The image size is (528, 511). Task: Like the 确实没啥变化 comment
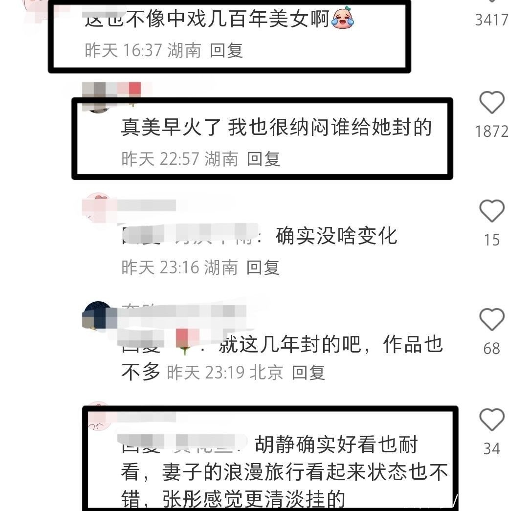[x=492, y=211]
